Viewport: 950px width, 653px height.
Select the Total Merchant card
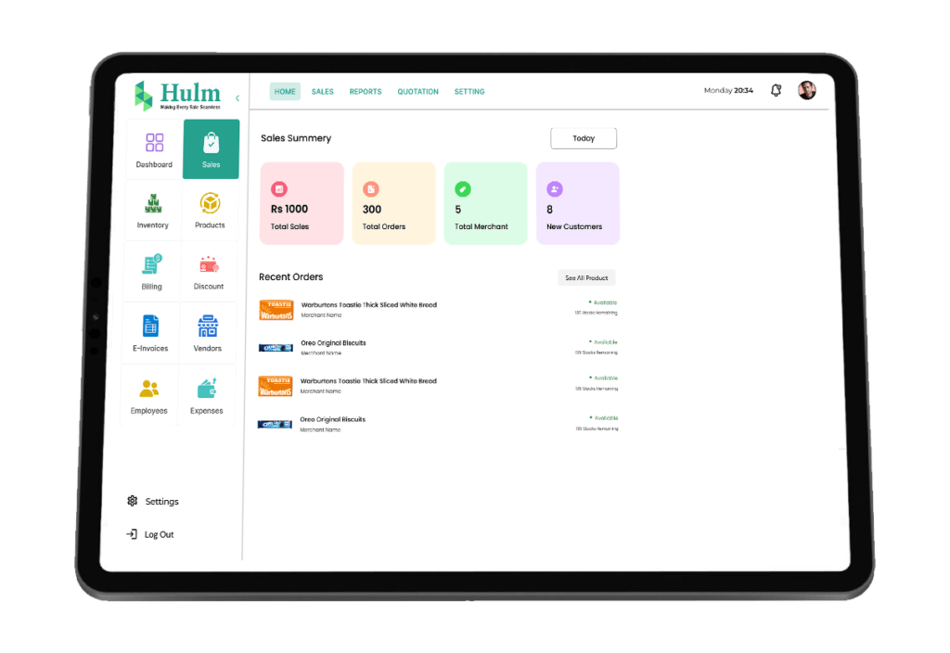coord(486,203)
